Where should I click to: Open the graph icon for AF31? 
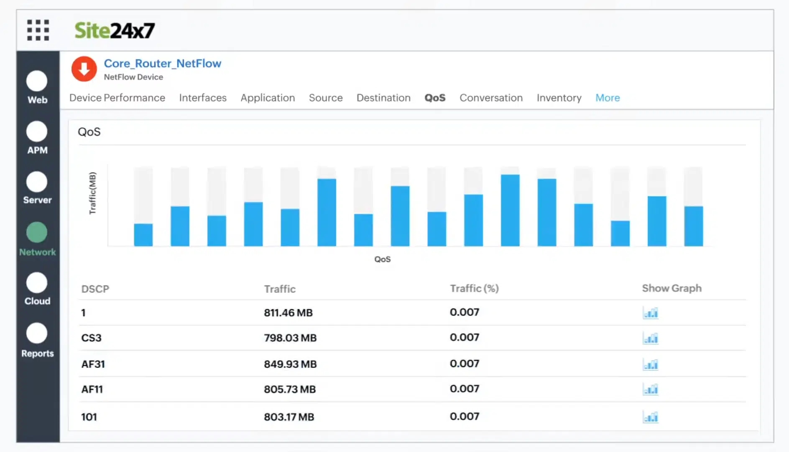(650, 365)
